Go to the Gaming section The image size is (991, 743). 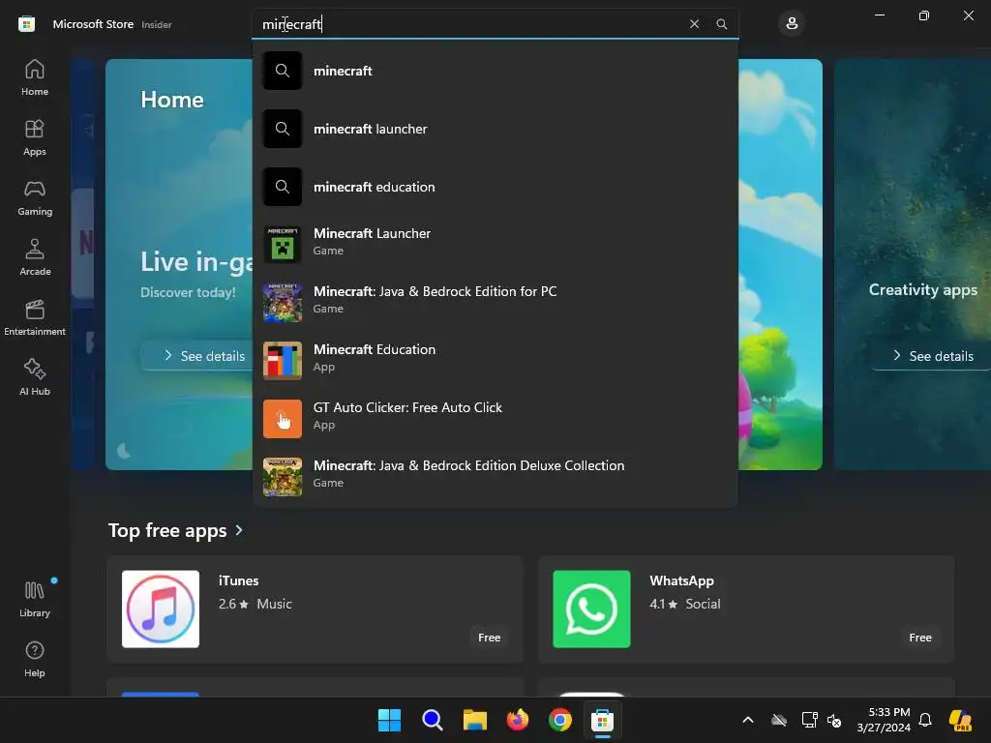point(35,197)
